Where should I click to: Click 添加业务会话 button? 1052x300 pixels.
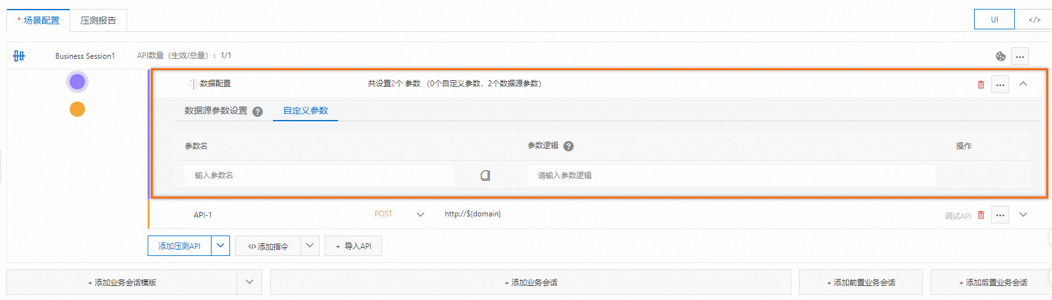click(530, 282)
